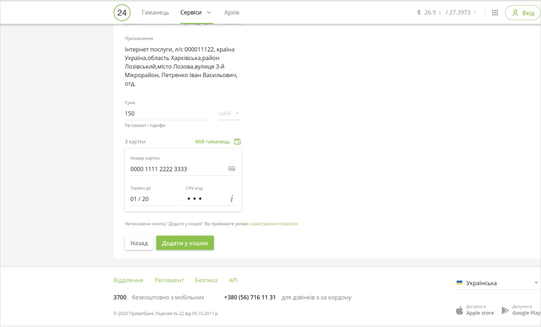This screenshot has width=541, height=327.
Task: Open the Сервіси menu
Action: pos(191,12)
